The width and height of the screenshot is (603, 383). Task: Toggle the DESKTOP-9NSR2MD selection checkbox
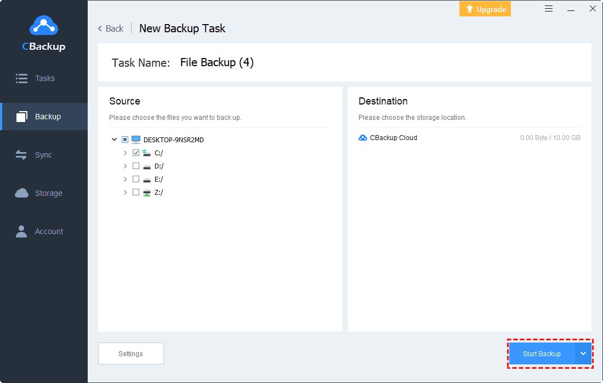[x=124, y=140]
